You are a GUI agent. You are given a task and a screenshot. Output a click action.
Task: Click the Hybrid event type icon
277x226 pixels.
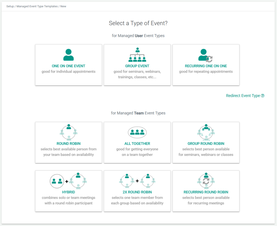(68, 181)
